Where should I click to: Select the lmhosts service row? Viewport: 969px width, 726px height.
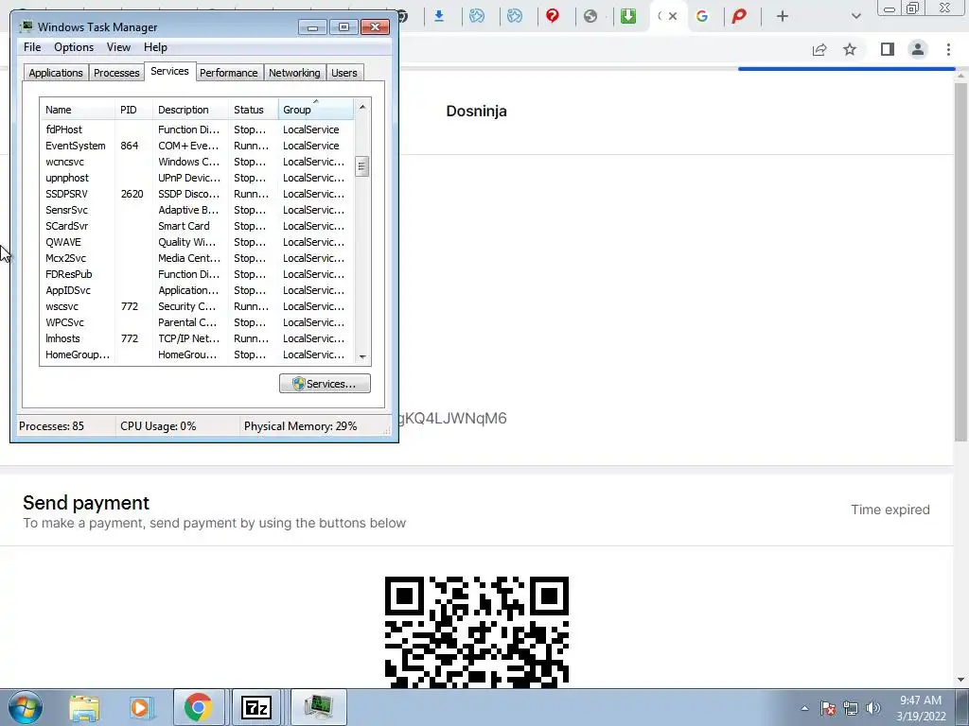197,338
